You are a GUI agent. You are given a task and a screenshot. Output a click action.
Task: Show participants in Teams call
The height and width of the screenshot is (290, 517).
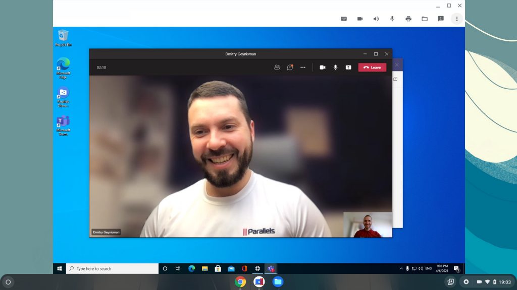point(277,67)
